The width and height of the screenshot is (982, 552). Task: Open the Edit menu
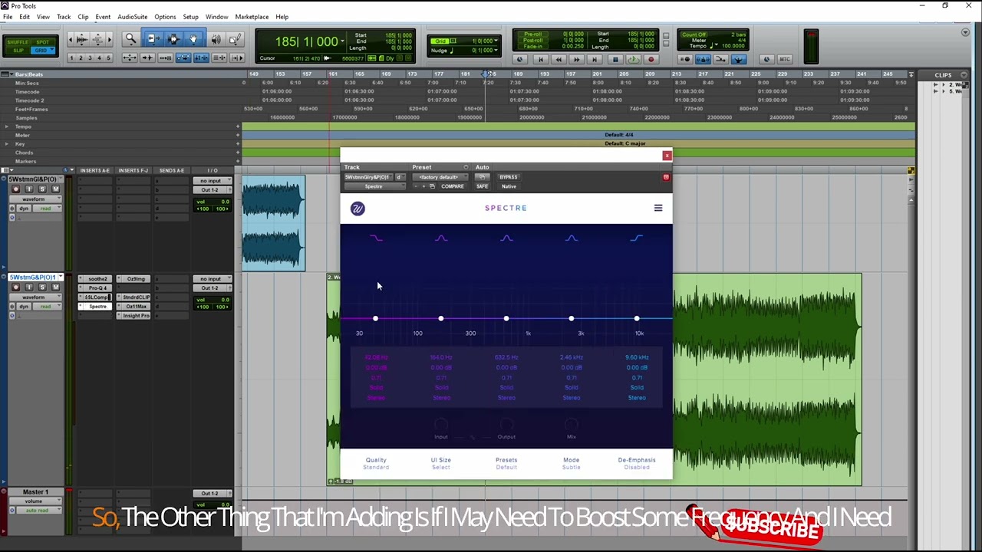[x=25, y=17]
